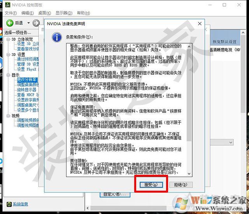Click the NVIDIA control panel title icon

click(7, 5)
